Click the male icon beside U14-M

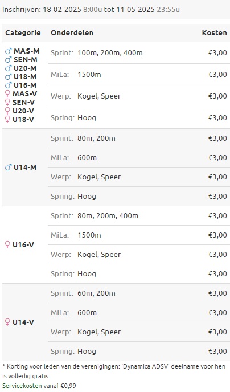pyautogui.click(x=8, y=168)
